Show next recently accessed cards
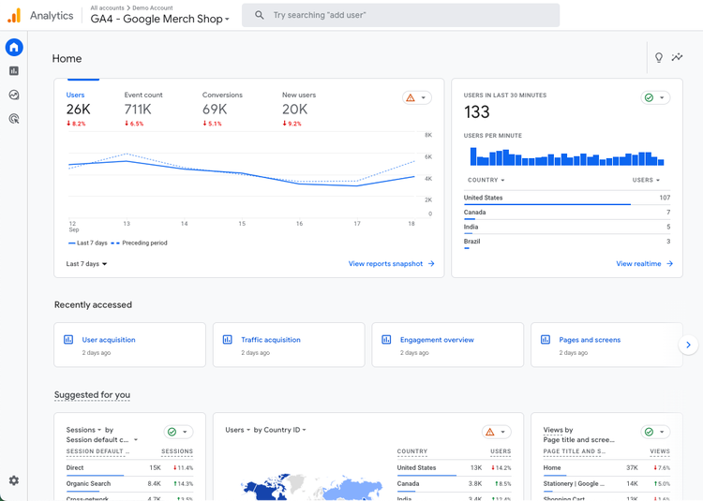Image resolution: width=703 pixels, height=501 pixels. coord(688,345)
